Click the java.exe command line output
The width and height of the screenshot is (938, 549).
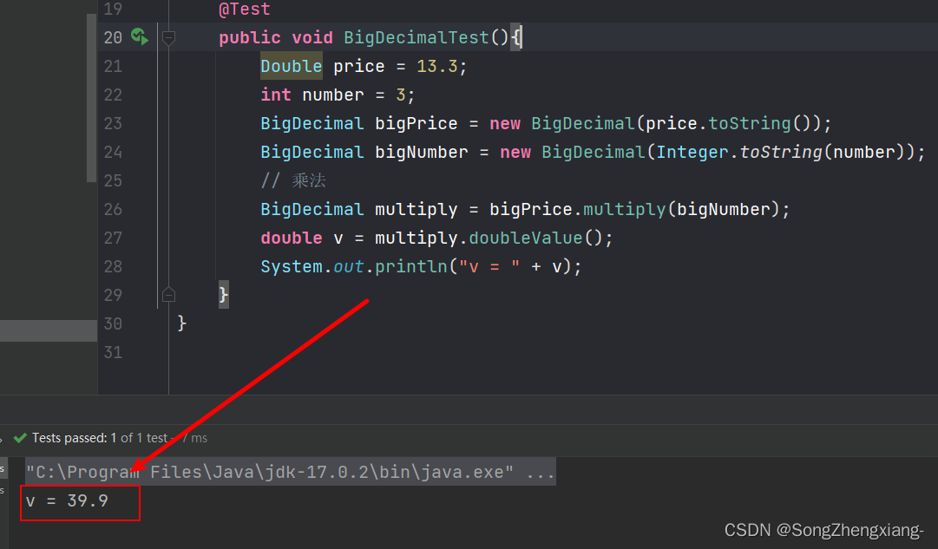pyautogui.click(x=290, y=472)
